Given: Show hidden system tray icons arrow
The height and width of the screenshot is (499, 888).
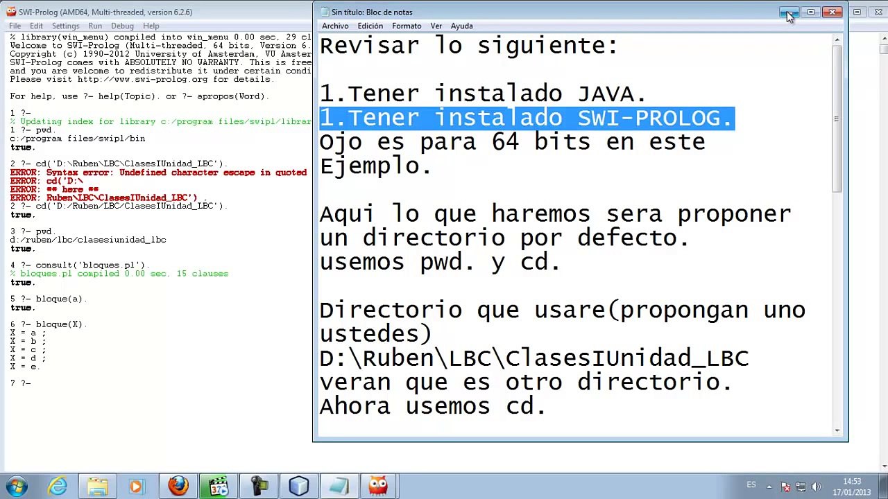Looking at the screenshot, I should [769, 487].
